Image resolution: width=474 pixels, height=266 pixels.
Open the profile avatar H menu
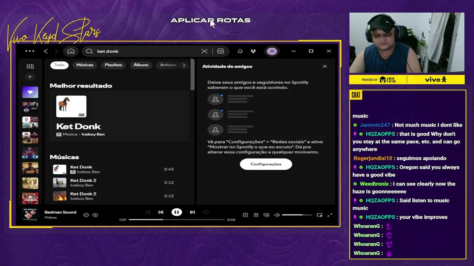pos(272,51)
